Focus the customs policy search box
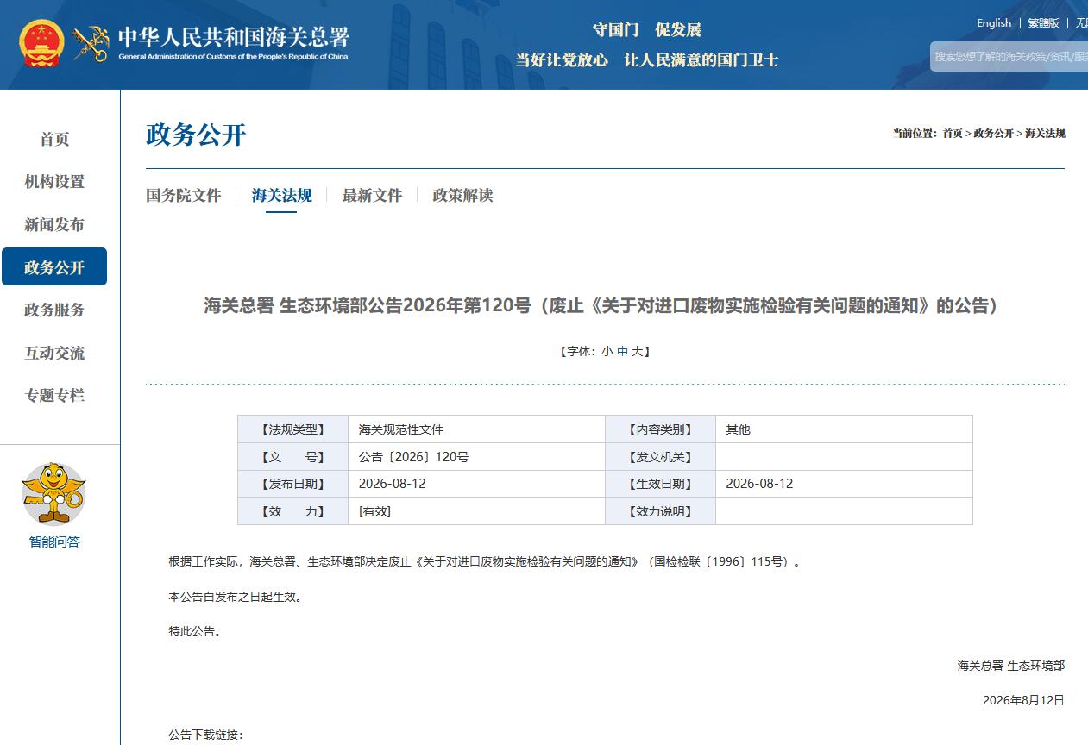This screenshot has height=745, width=1088. click(1009, 57)
